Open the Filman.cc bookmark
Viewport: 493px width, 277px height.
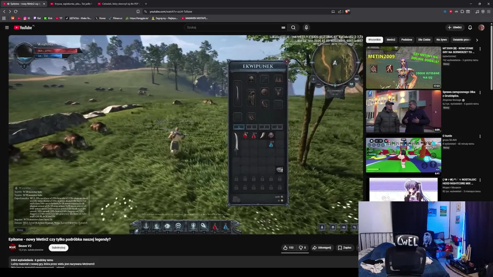point(116,18)
